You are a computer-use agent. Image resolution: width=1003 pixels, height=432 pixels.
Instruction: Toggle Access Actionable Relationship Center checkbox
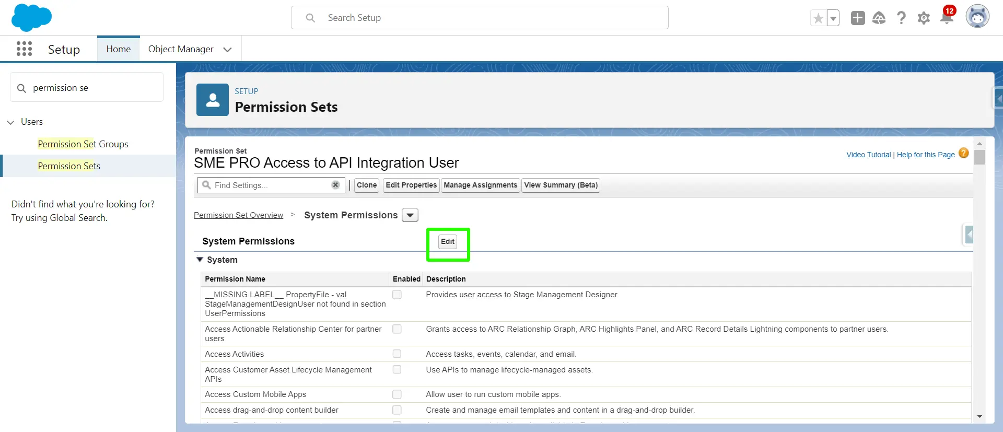point(397,329)
